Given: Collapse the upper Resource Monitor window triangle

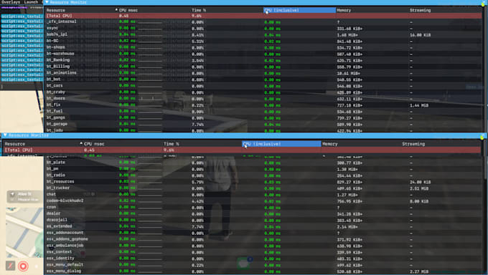Looking at the screenshot, I should coord(47,2).
